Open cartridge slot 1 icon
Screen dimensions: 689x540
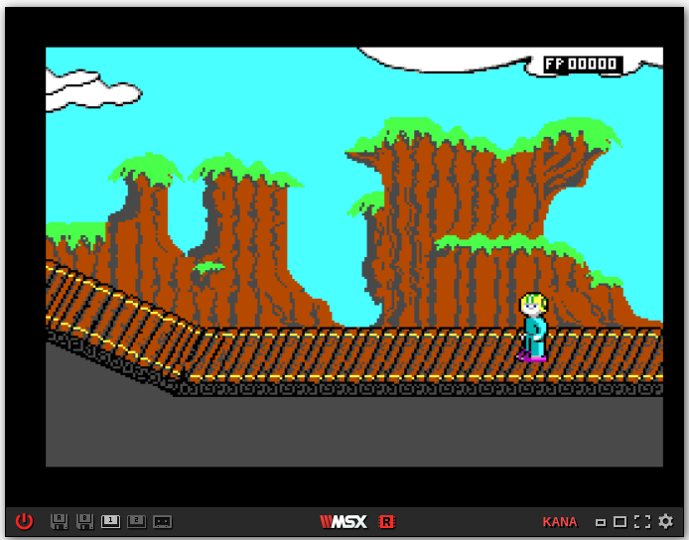(111, 521)
